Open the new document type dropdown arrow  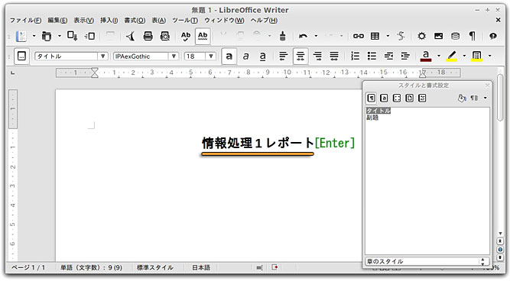click(x=34, y=36)
